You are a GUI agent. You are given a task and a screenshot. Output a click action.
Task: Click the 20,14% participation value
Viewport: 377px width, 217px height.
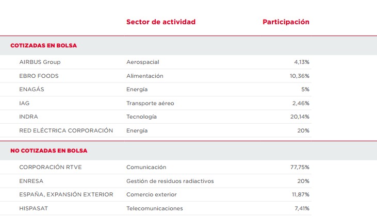pyautogui.click(x=300, y=117)
